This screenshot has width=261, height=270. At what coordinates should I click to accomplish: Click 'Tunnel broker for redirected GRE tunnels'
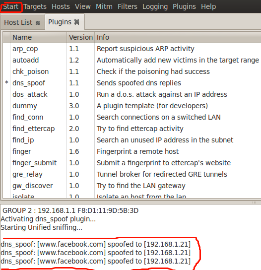[x=162, y=174]
